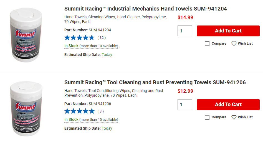
Task: Click the Wish List heart for SUM-941204
Action: click(234, 44)
